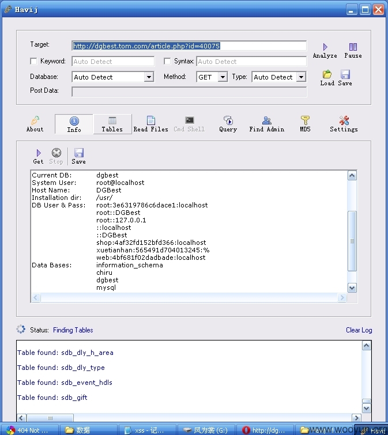Run Get in the Info panel
The width and height of the screenshot is (388, 435).
(38, 156)
